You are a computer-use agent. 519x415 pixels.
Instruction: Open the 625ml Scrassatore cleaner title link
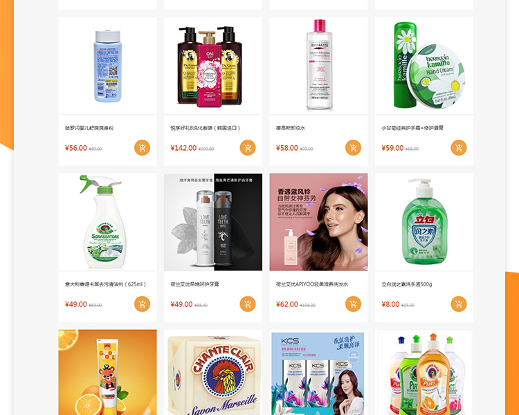[106, 284]
